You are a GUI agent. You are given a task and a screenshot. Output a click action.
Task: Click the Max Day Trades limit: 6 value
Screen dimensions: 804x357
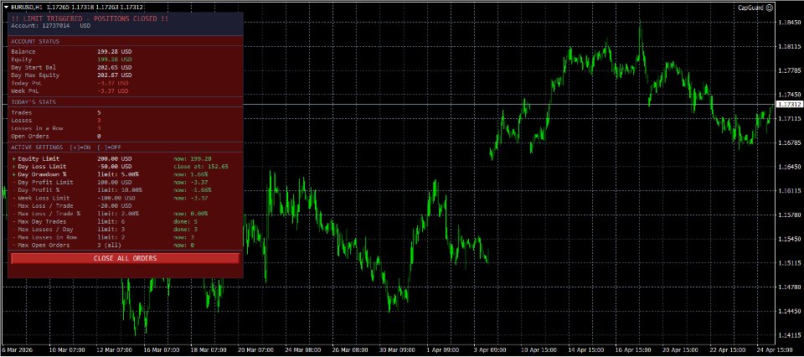click(x=111, y=221)
